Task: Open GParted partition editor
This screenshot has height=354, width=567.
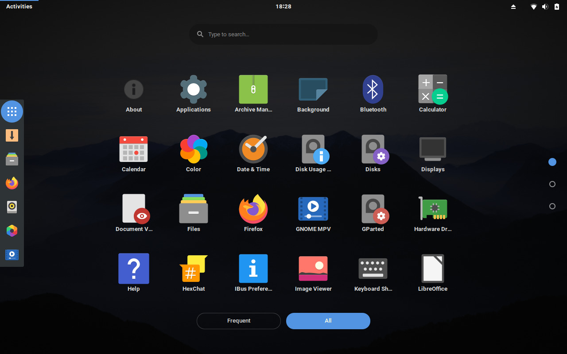Action: coord(373,208)
